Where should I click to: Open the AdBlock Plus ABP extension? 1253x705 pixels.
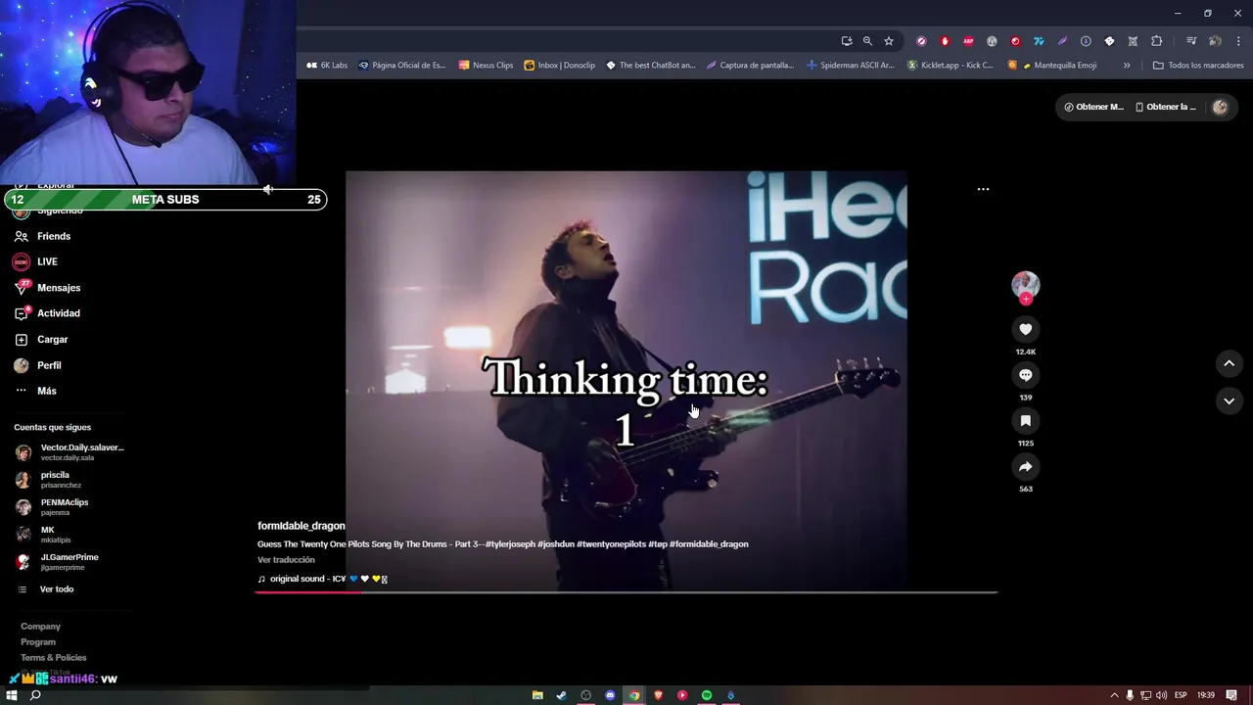[968, 41]
